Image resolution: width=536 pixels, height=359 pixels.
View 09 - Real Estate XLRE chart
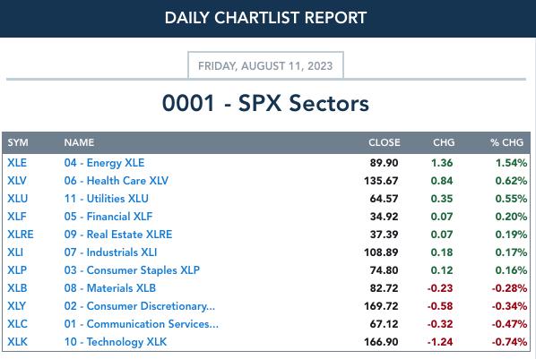tap(118, 235)
